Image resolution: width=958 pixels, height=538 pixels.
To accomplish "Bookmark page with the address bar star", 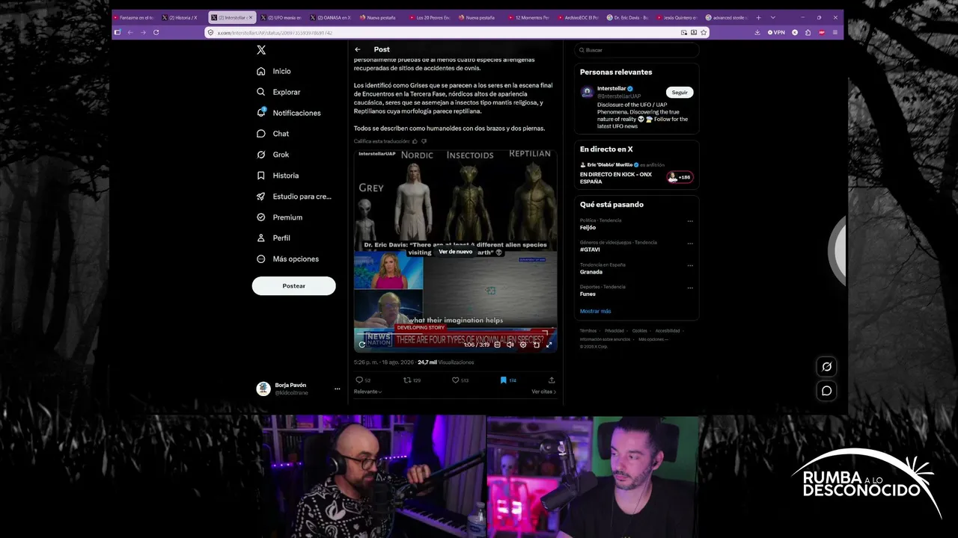I will click(704, 32).
